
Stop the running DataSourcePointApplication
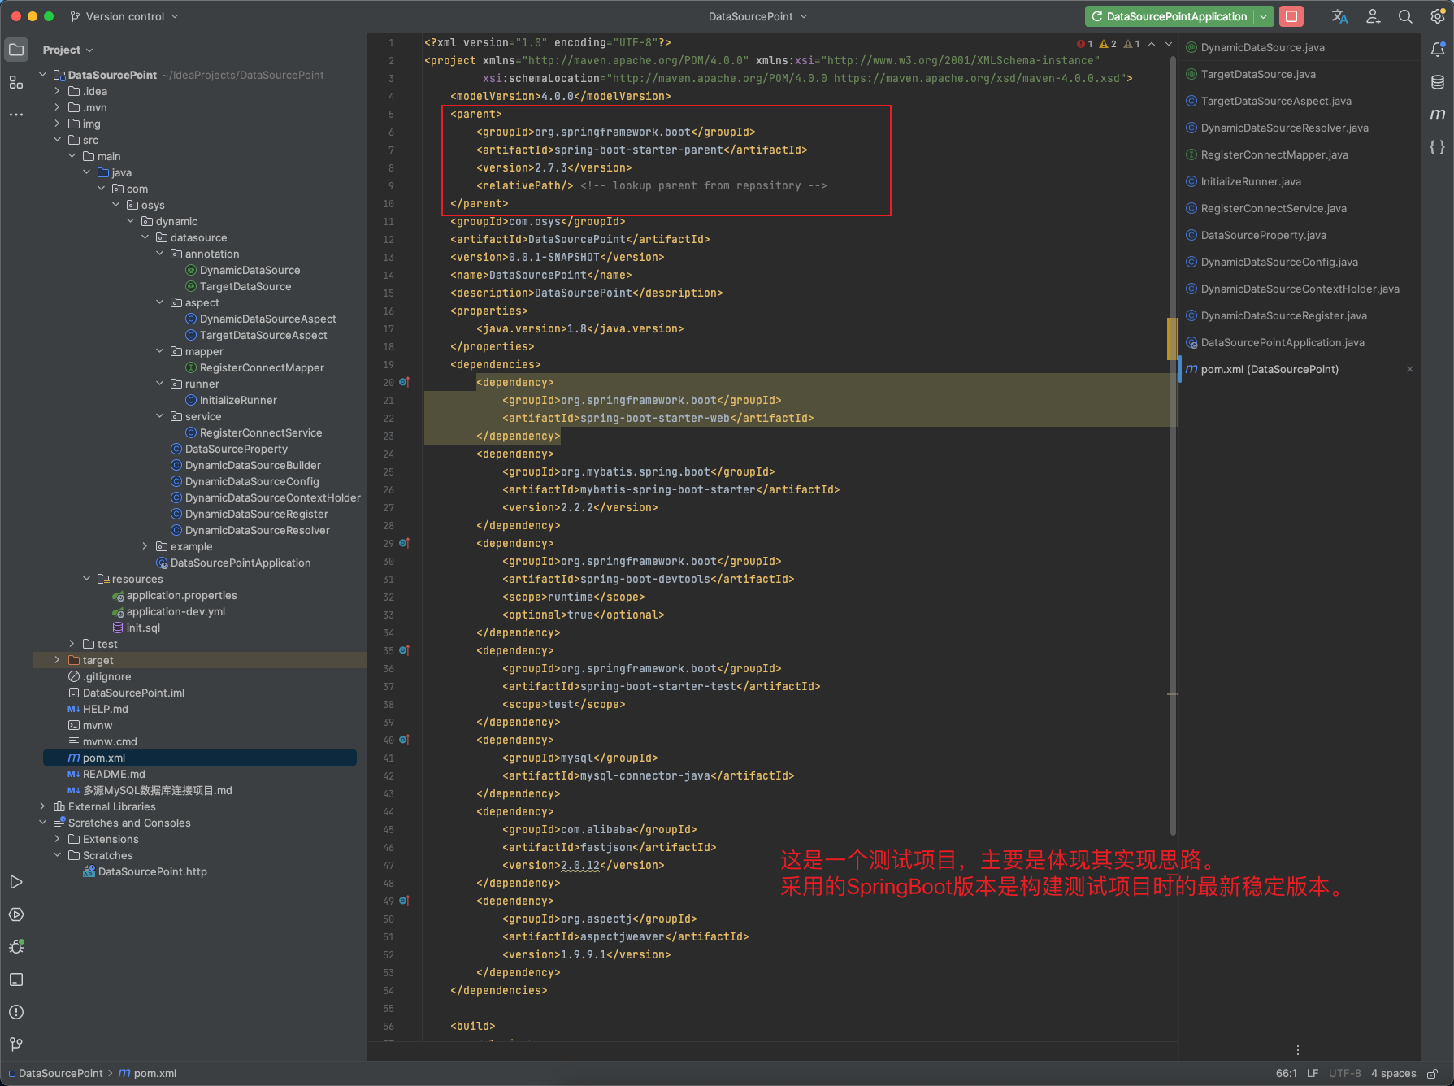point(1291,16)
